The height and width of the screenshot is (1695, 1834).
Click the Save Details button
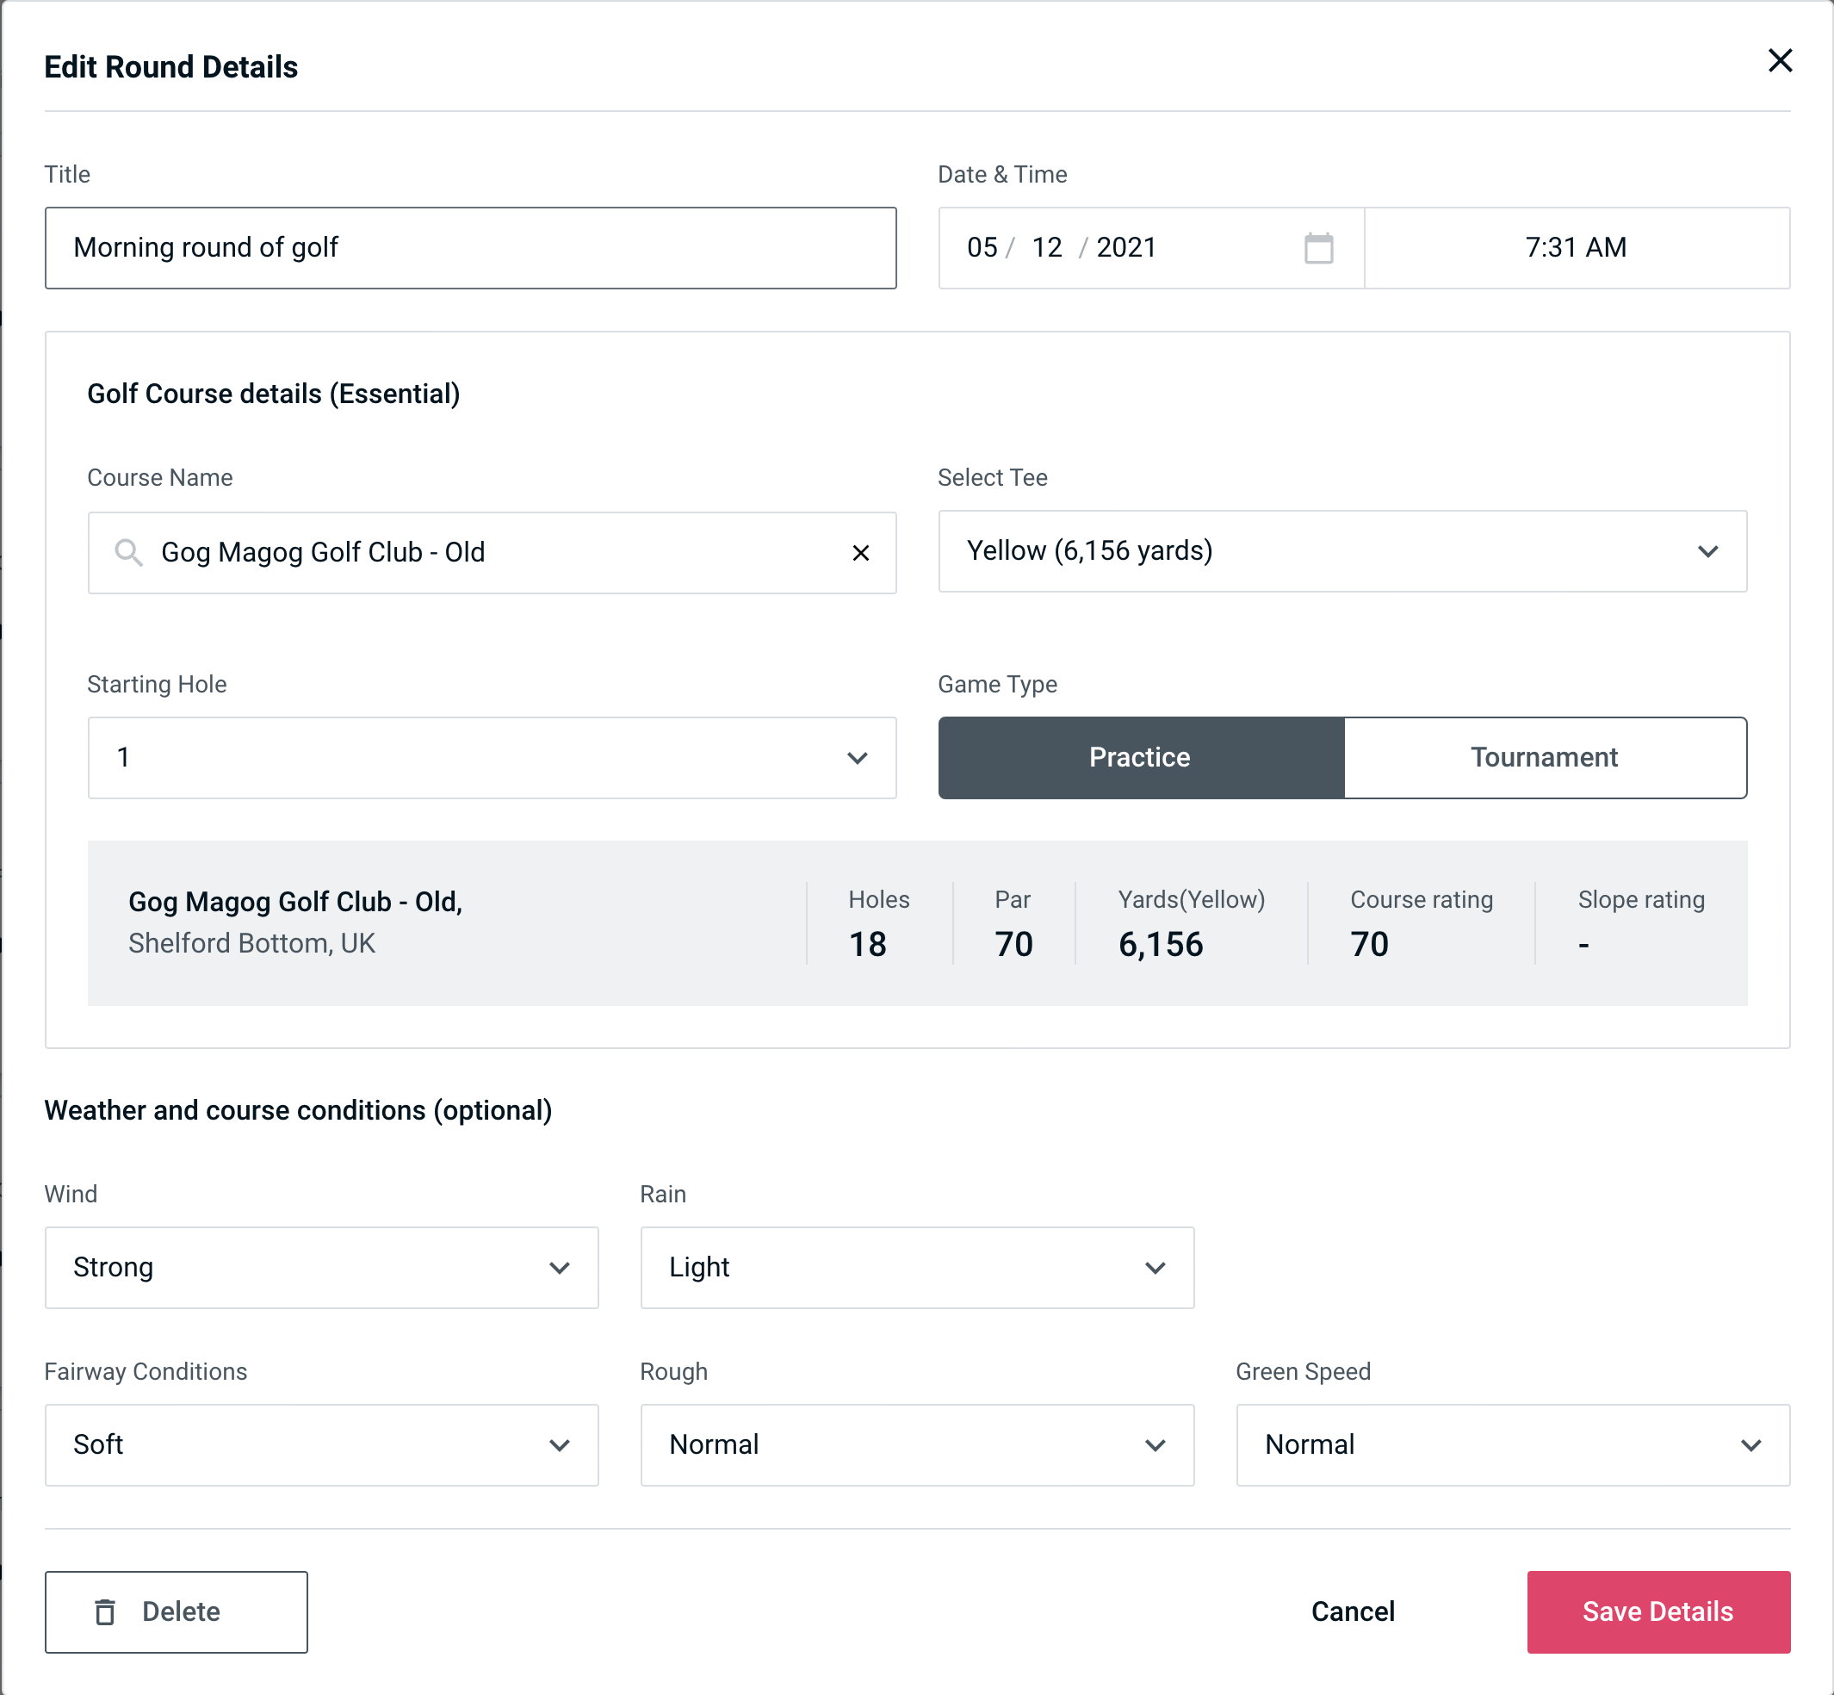pos(1657,1611)
